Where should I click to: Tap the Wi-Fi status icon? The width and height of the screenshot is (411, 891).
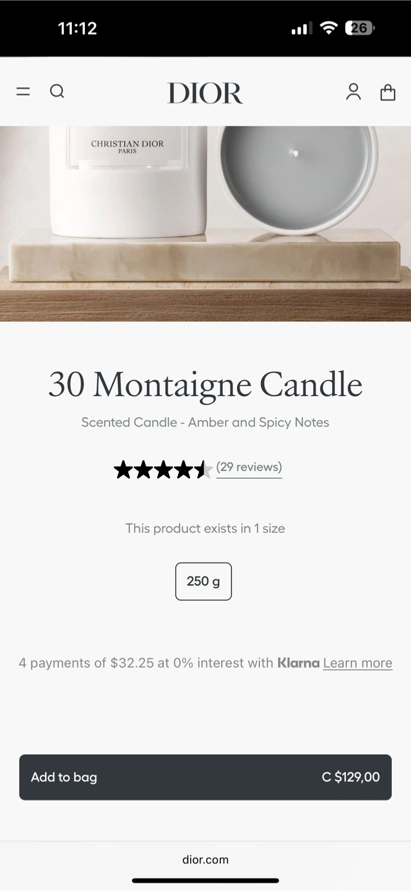tap(329, 28)
